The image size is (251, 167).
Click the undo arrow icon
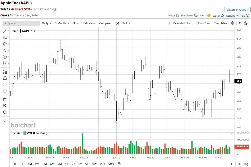tap(5, 85)
